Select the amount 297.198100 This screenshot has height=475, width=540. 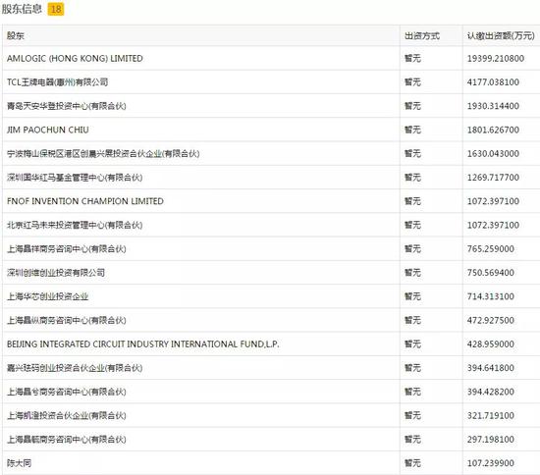pos(490,440)
